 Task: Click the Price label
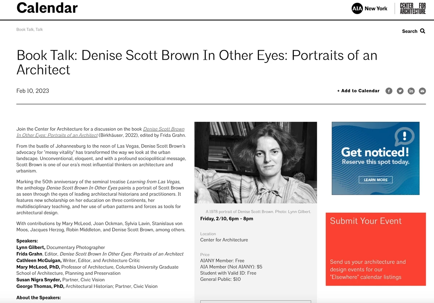tap(205, 255)
